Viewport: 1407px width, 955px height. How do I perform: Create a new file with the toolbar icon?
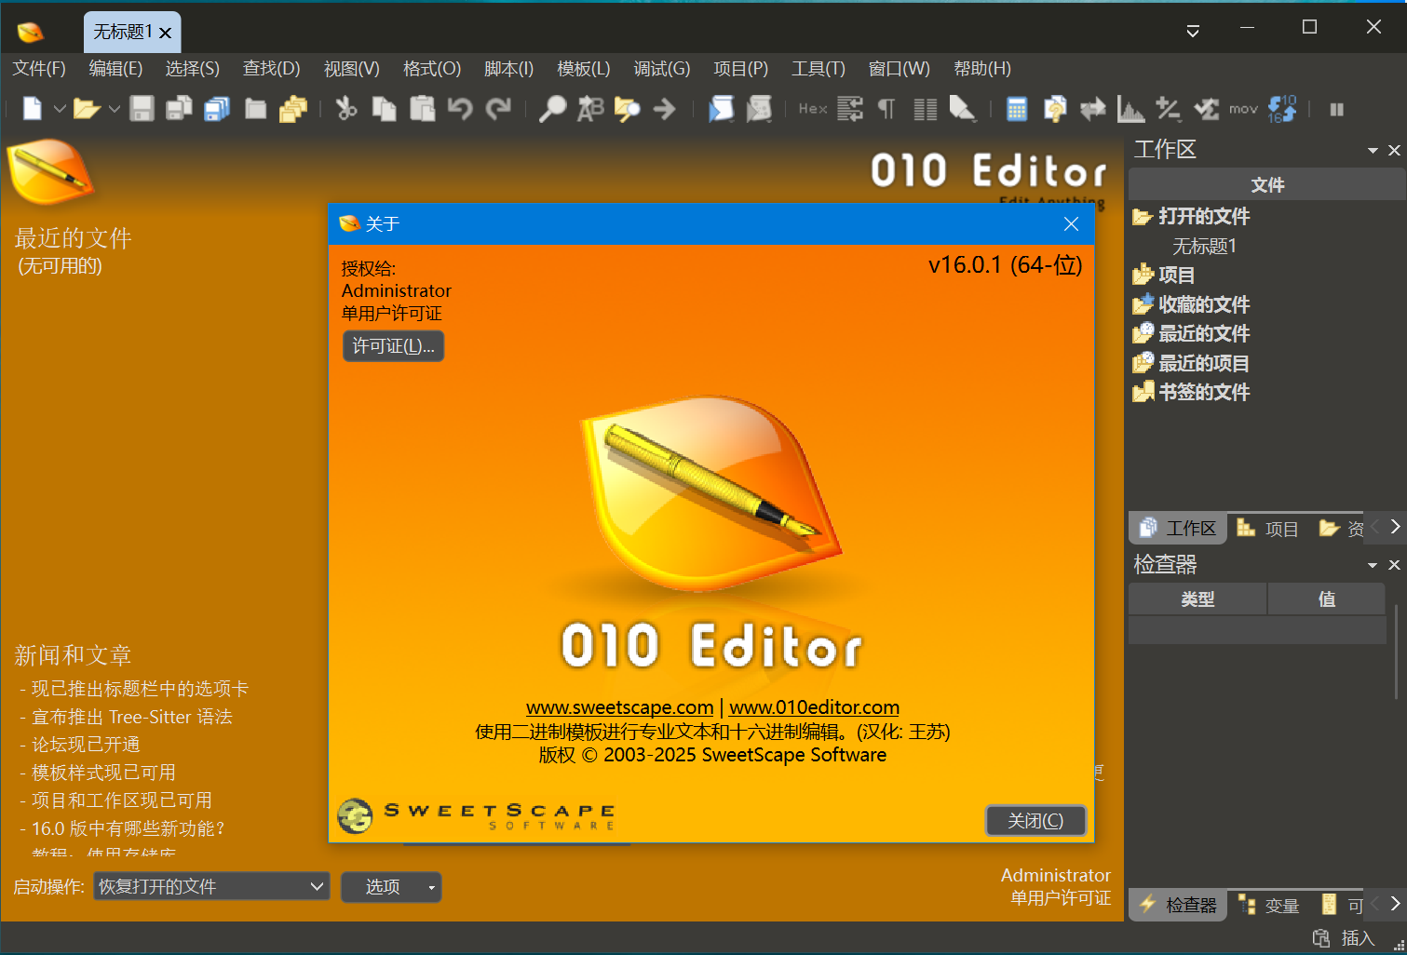(x=32, y=109)
